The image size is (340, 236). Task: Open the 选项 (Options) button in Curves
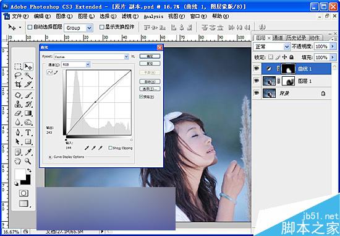tap(150, 89)
